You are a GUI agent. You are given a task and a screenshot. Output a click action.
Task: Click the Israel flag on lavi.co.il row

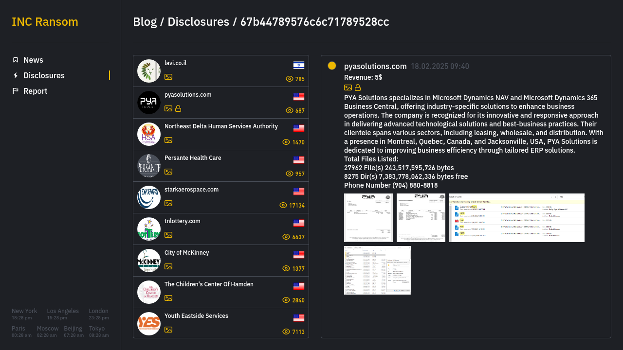coord(299,65)
